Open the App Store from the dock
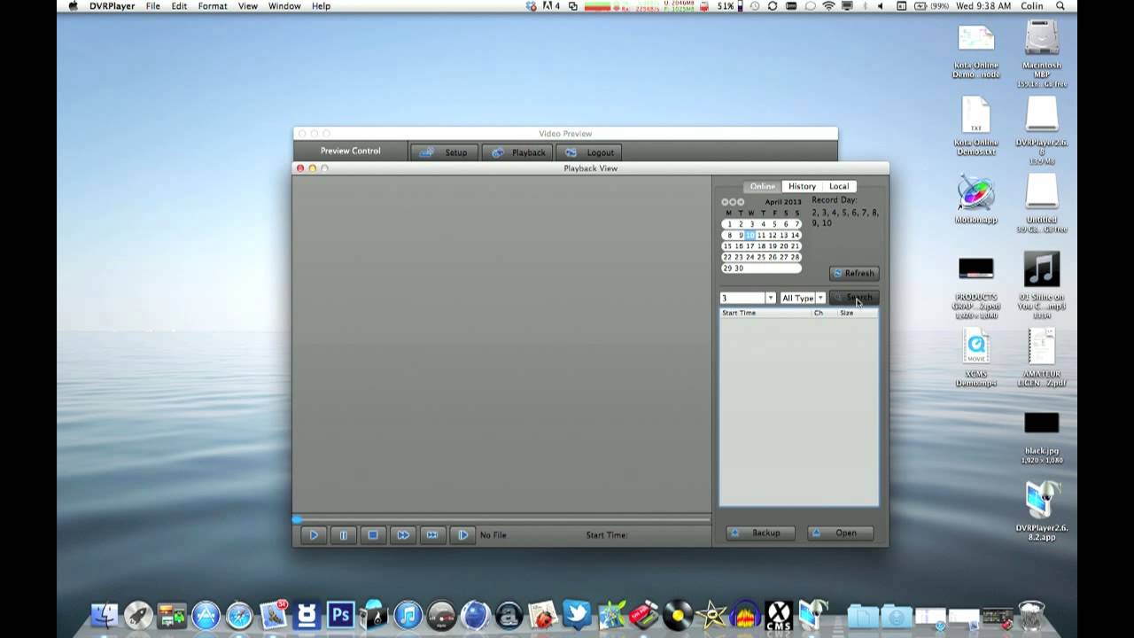Image resolution: width=1134 pixels, height=638 pixels. [206, 615]
